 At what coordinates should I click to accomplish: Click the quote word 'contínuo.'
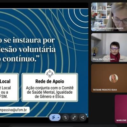coord(21,59)
